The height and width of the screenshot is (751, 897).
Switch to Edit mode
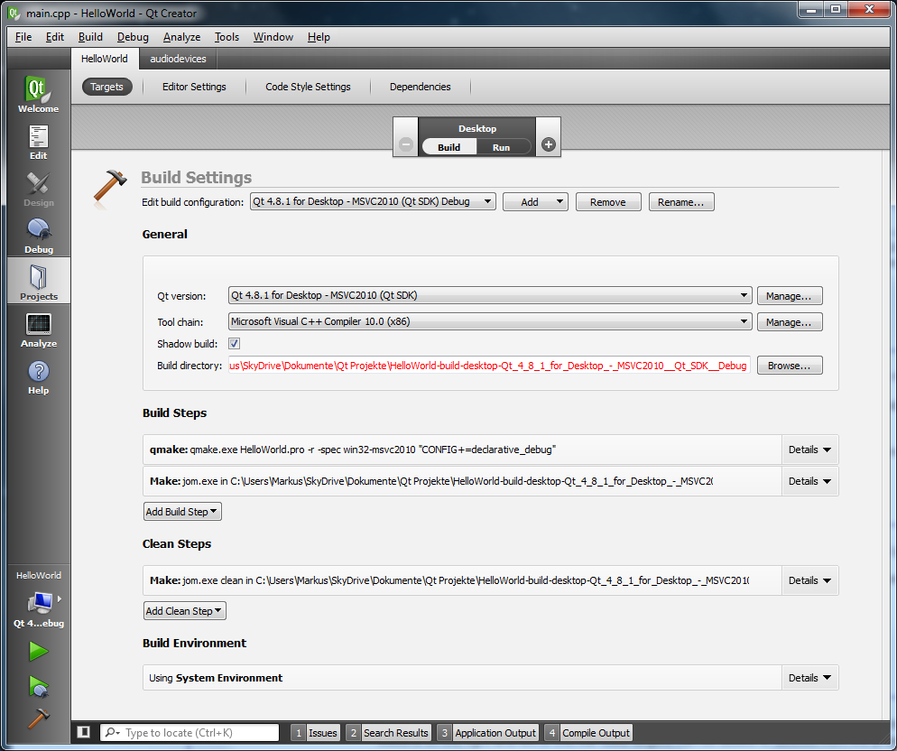[38, 142]
